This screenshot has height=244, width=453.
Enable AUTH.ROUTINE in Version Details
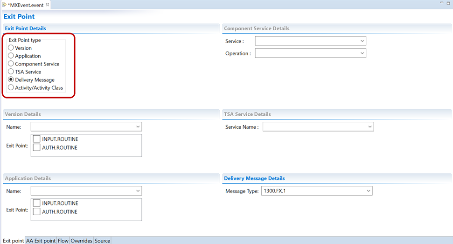(37, 147)
